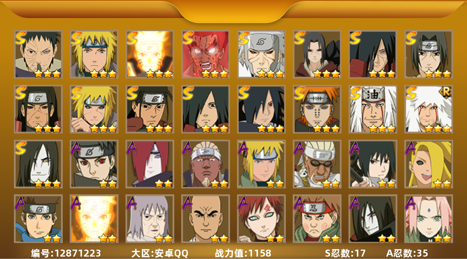Select the white-haired ninja with R badge

coord(428,109)
